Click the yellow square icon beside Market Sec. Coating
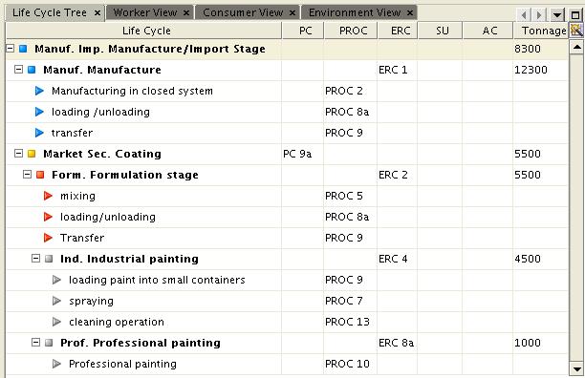 pos(32,154)
